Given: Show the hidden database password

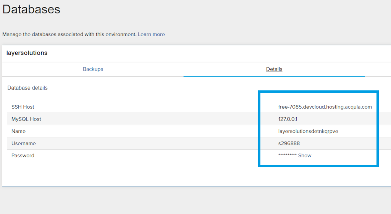Looking at the screenshot, I should [305, 156].
